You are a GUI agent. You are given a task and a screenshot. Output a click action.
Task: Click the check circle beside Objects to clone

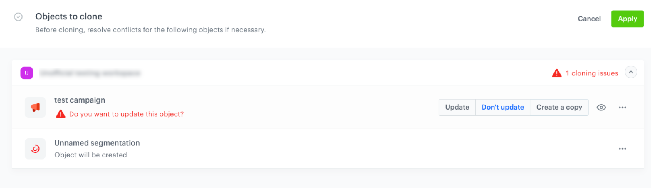(18, 17)
